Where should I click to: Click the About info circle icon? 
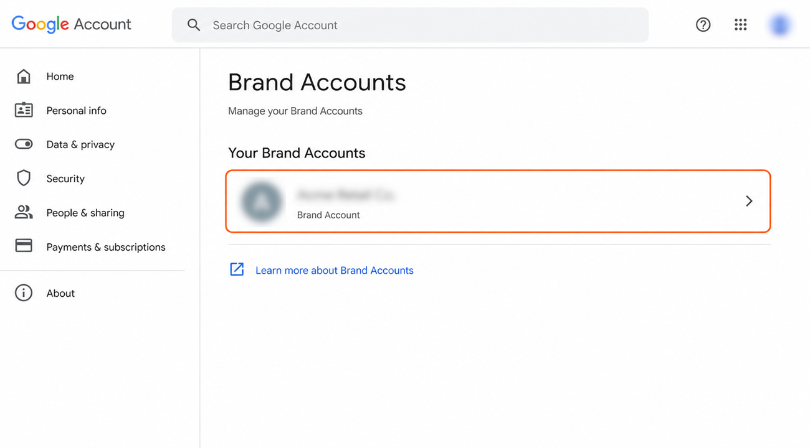tap(24, 293)
